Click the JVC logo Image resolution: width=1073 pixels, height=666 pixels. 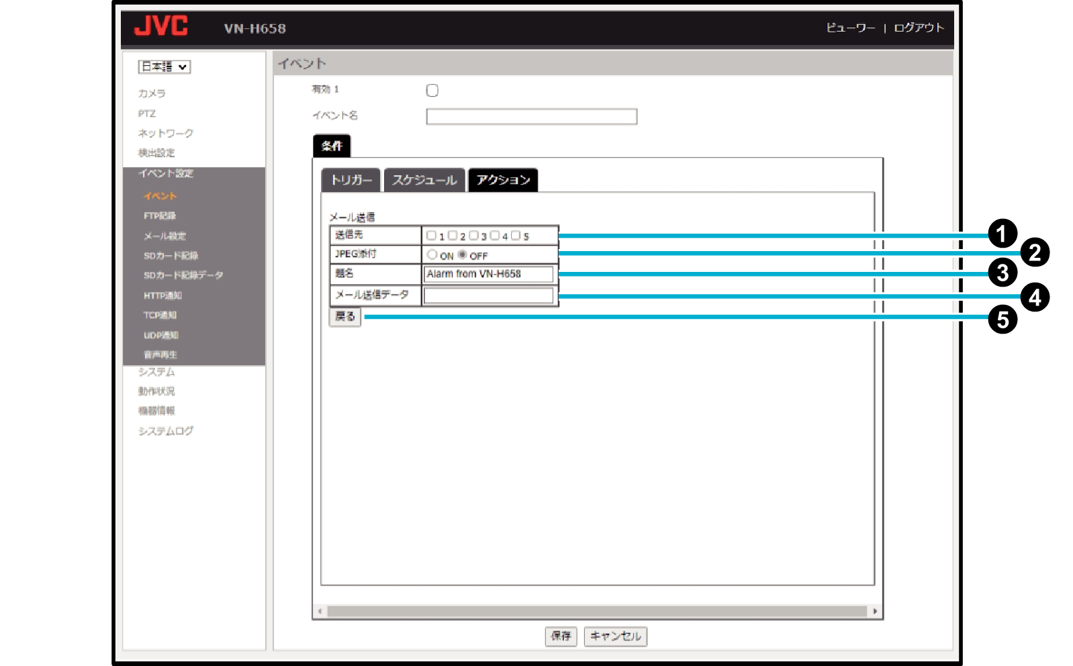click(161, 26)
